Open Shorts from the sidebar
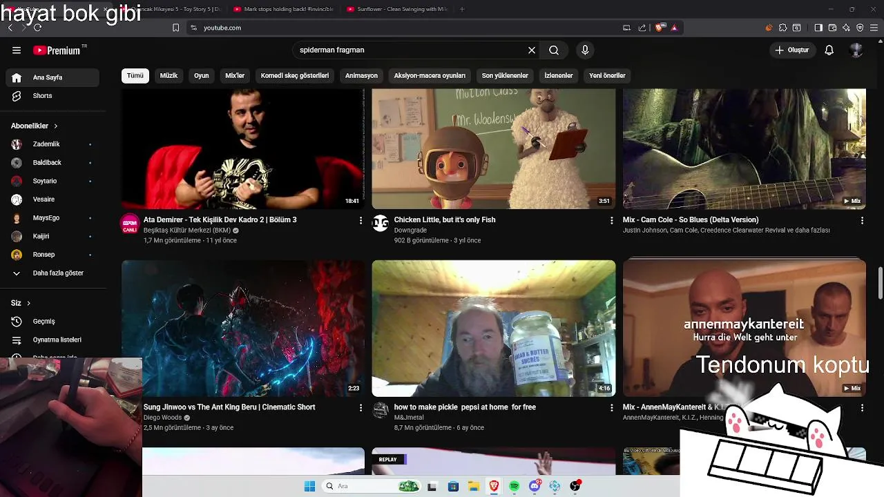The height and width of the screenshot is (497, 884). 52,96
